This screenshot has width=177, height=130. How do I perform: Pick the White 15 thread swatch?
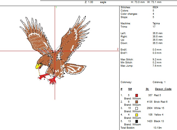137,108
